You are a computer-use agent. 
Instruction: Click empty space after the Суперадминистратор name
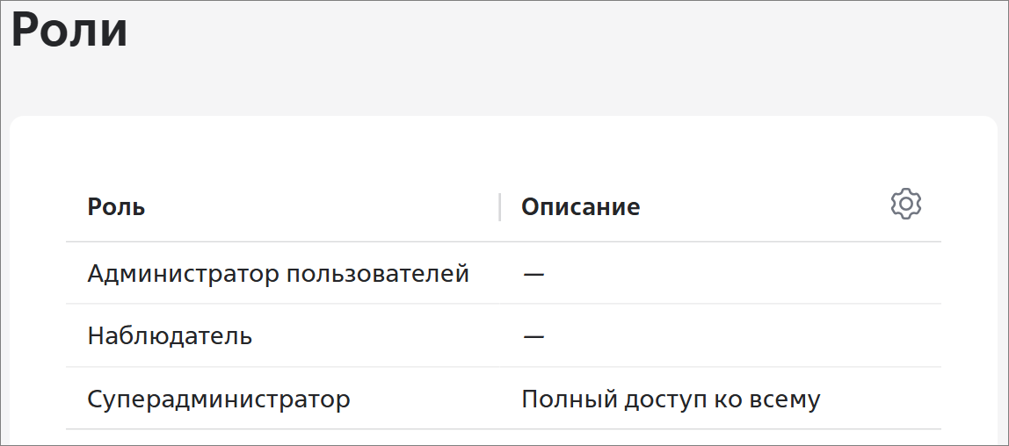pos(425,399)
